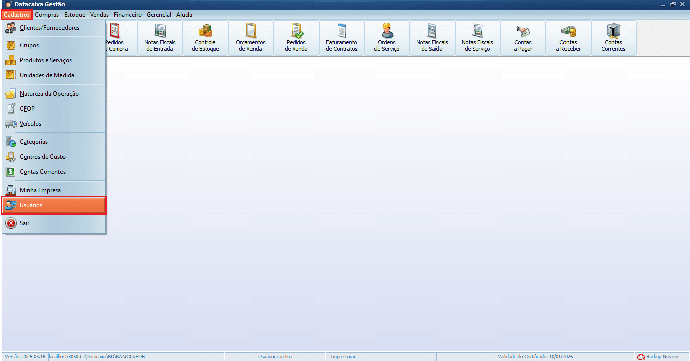The width and height of the screenshot is (690, 361).
Task: Open the Gerencial menu
Action: [159, 15]
